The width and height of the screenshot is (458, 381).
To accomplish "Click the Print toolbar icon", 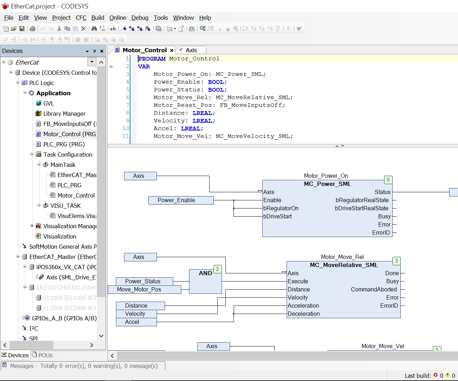I will [33, 29].
